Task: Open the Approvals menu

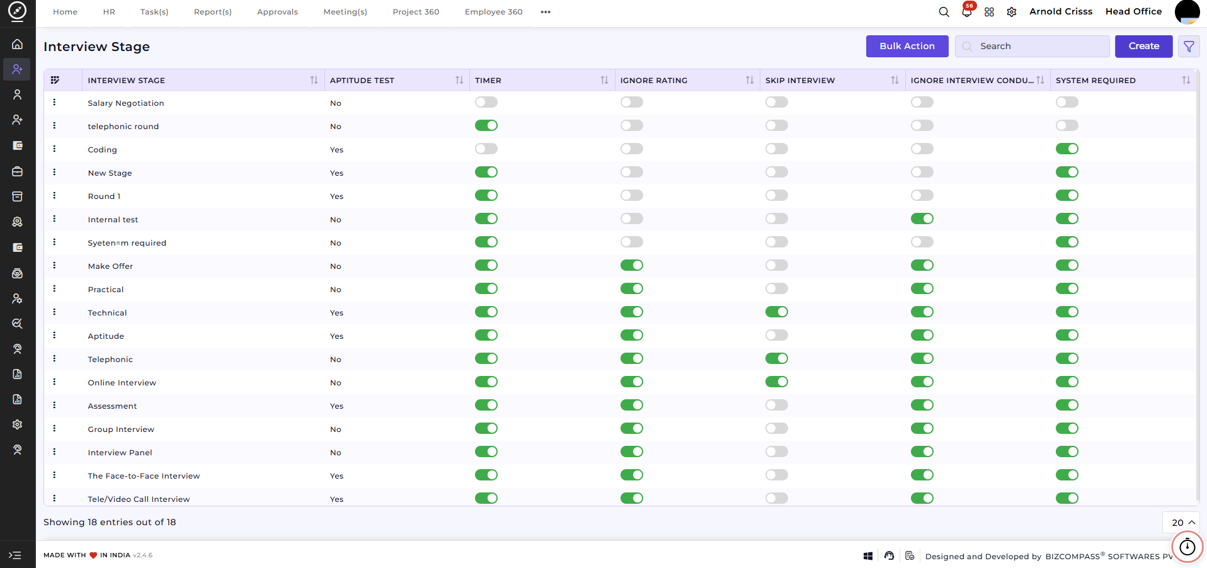Action: [277, 12]
